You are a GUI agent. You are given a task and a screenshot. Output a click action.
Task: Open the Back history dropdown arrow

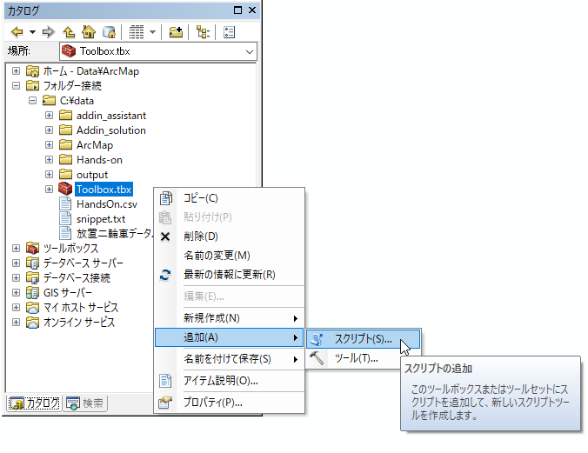click(x=33, y=32)
